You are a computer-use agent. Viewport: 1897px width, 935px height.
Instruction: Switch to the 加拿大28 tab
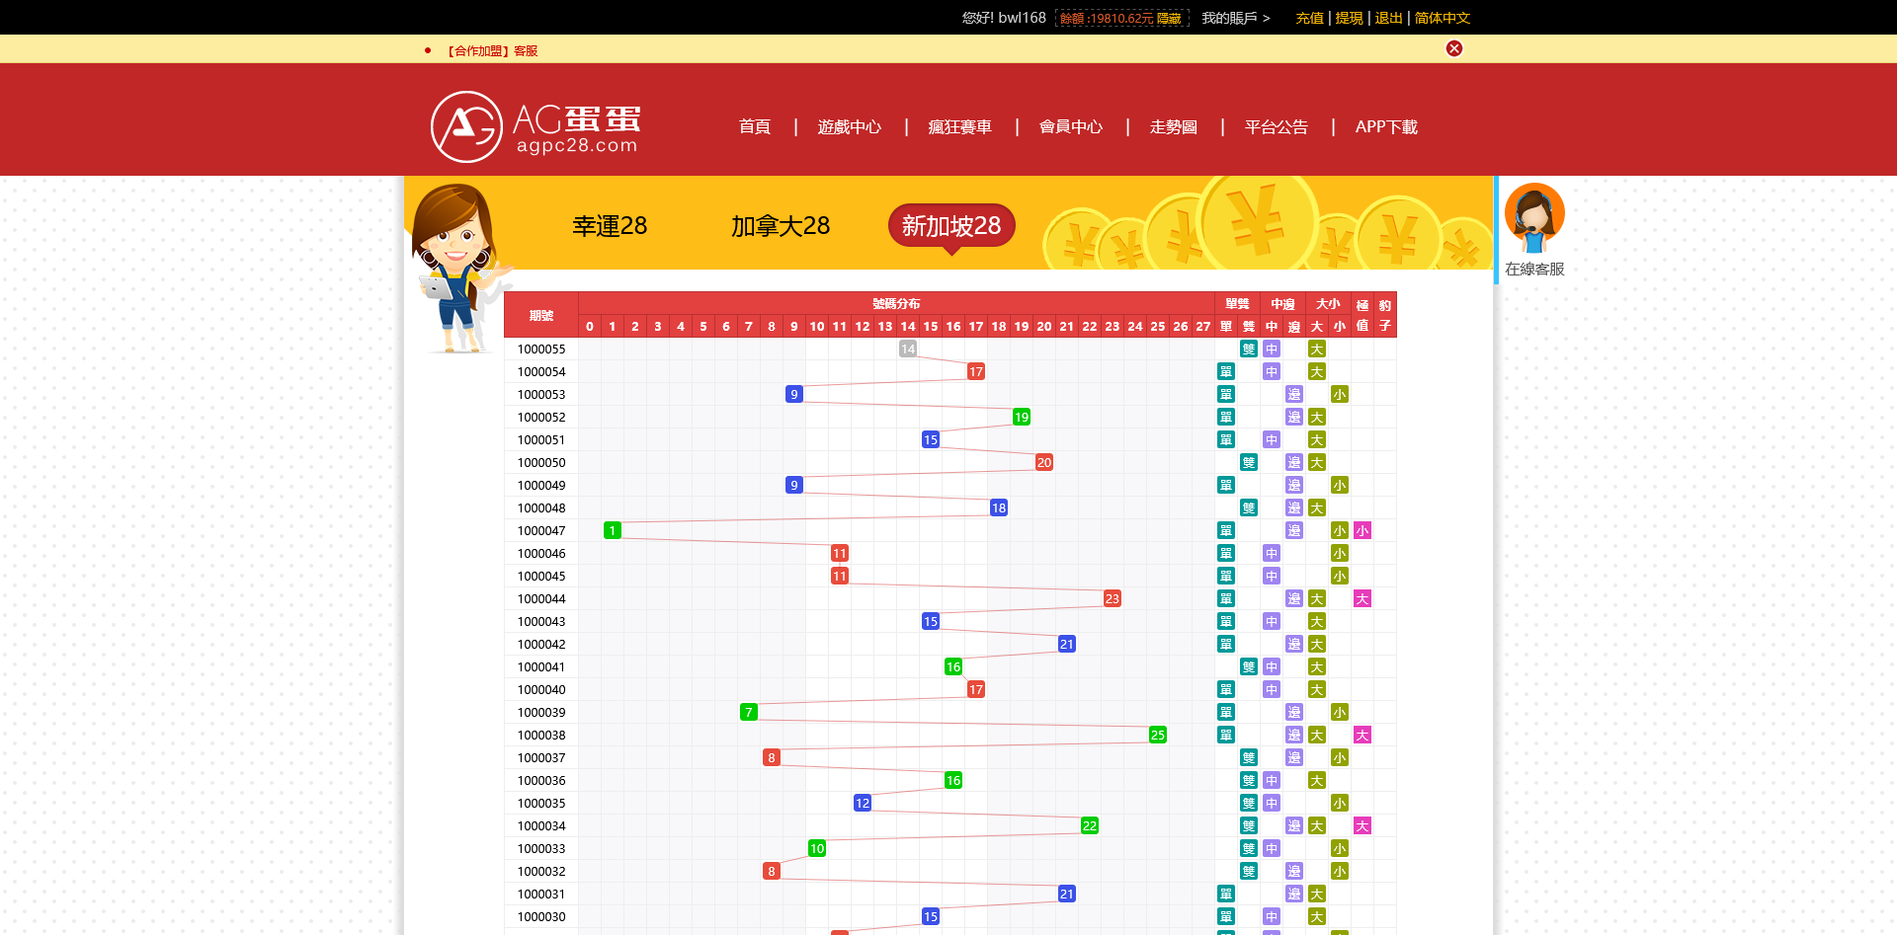point(780,226)
